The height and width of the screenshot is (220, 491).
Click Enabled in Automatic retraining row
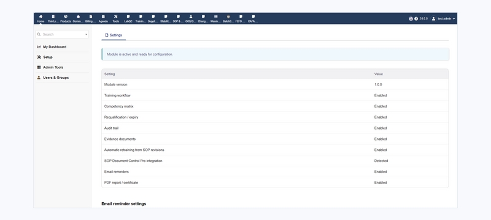pyautogui.click(x=381, y=150)
